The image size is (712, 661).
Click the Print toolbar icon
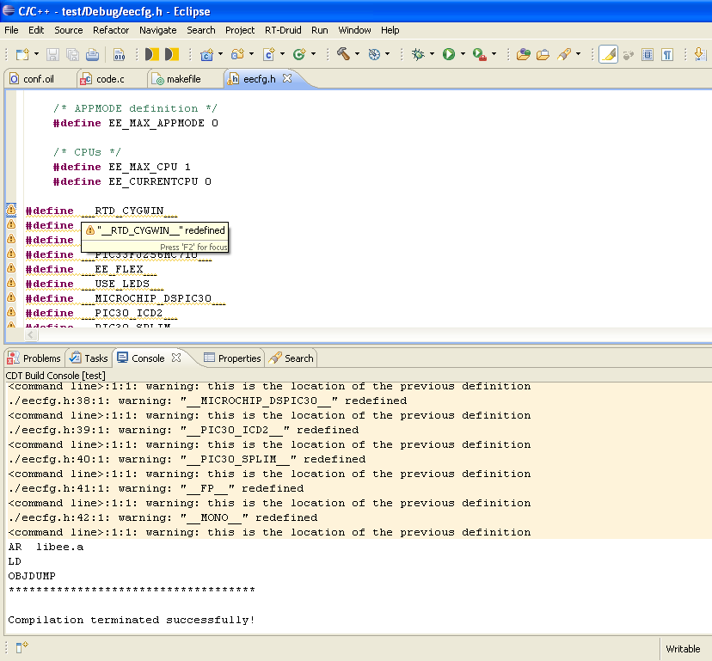tap(93, 54)
